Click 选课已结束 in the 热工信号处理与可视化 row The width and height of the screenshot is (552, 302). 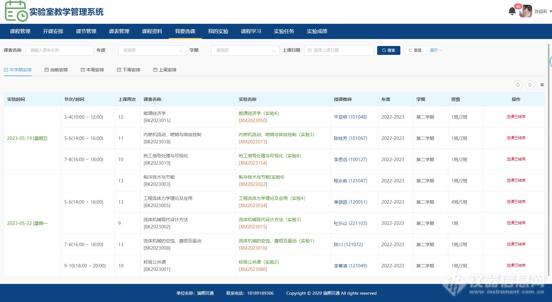click(516, 159)
